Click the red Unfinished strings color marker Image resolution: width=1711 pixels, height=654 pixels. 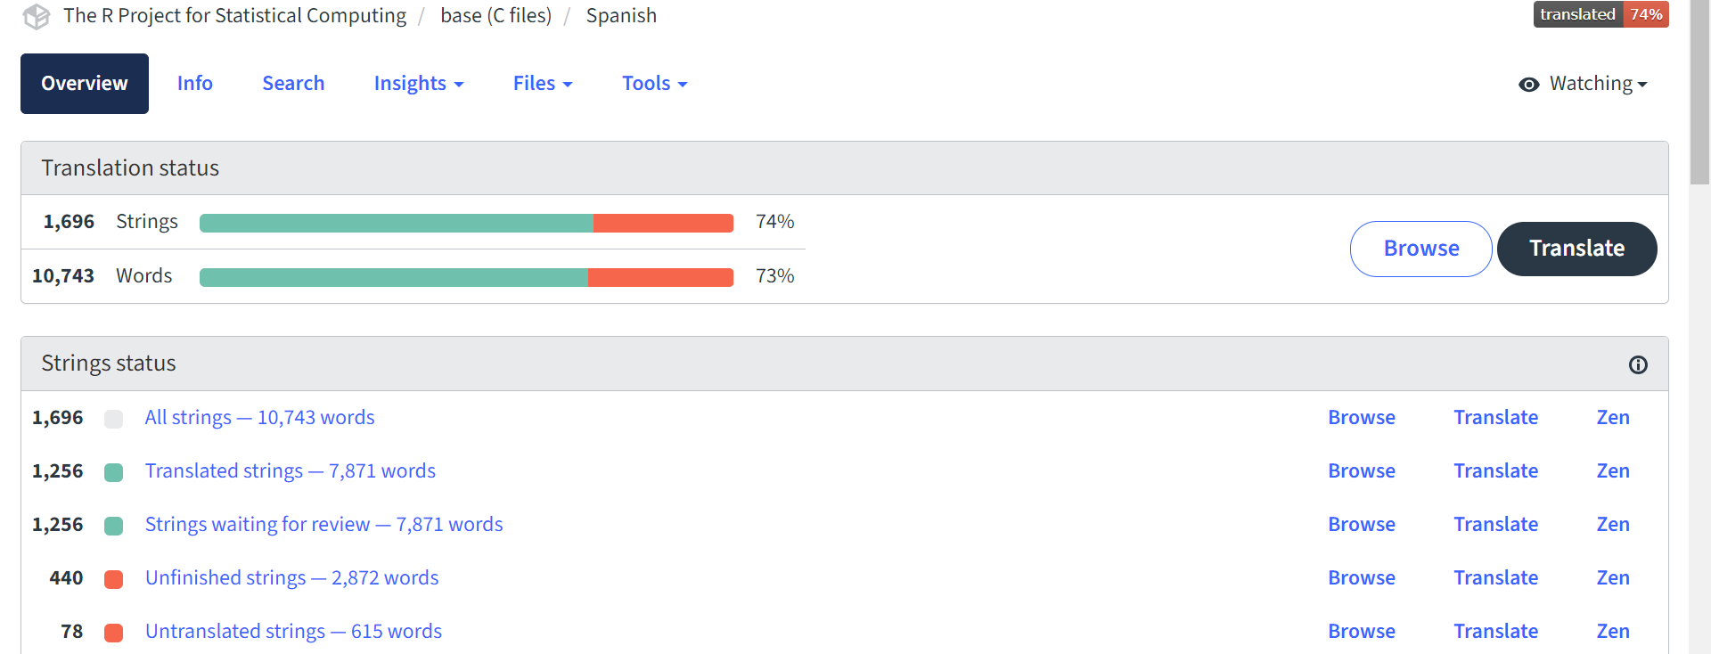[113, 579]
